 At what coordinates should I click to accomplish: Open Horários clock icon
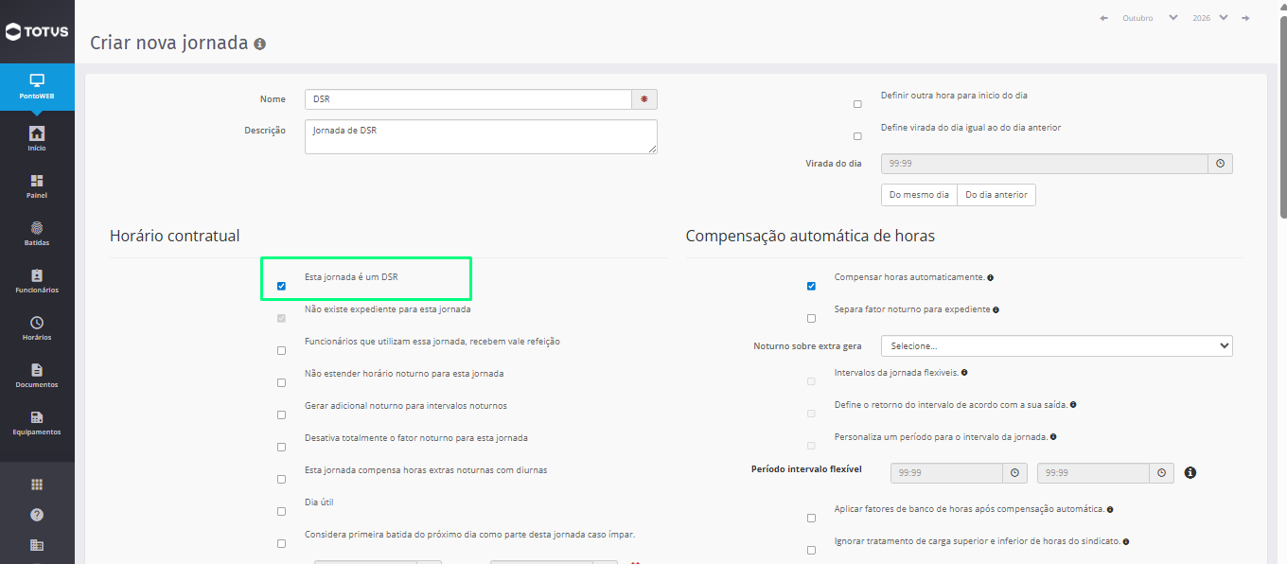click(x=37, y=323)
